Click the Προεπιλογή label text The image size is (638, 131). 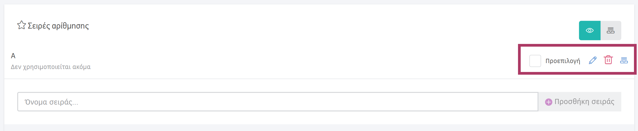(563, 61)
